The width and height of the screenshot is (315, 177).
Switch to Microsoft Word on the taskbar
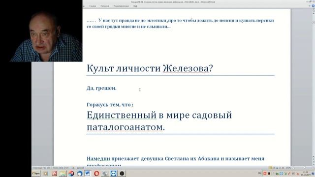point(88,174)
